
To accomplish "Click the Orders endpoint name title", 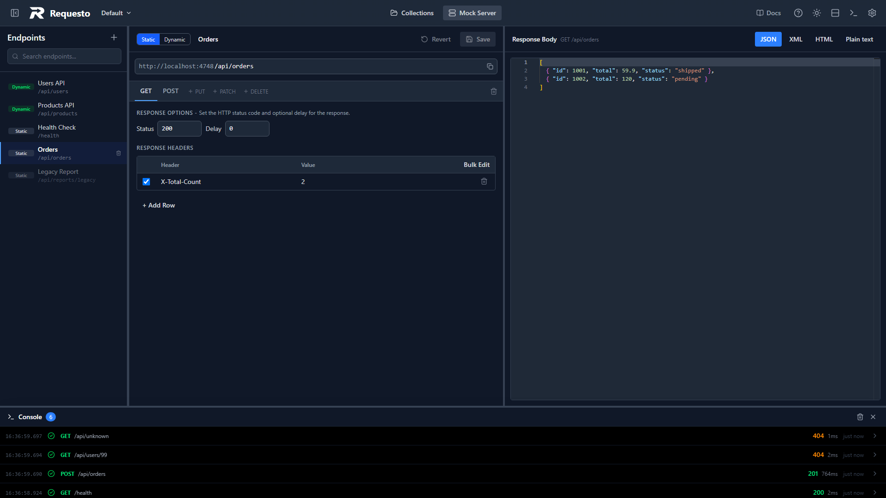I will pos(208,39).
